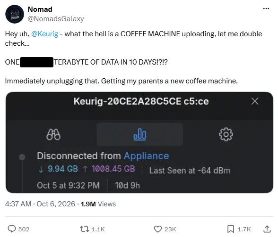
Task: Bookmark this tweet
Action: pos(231,229)
